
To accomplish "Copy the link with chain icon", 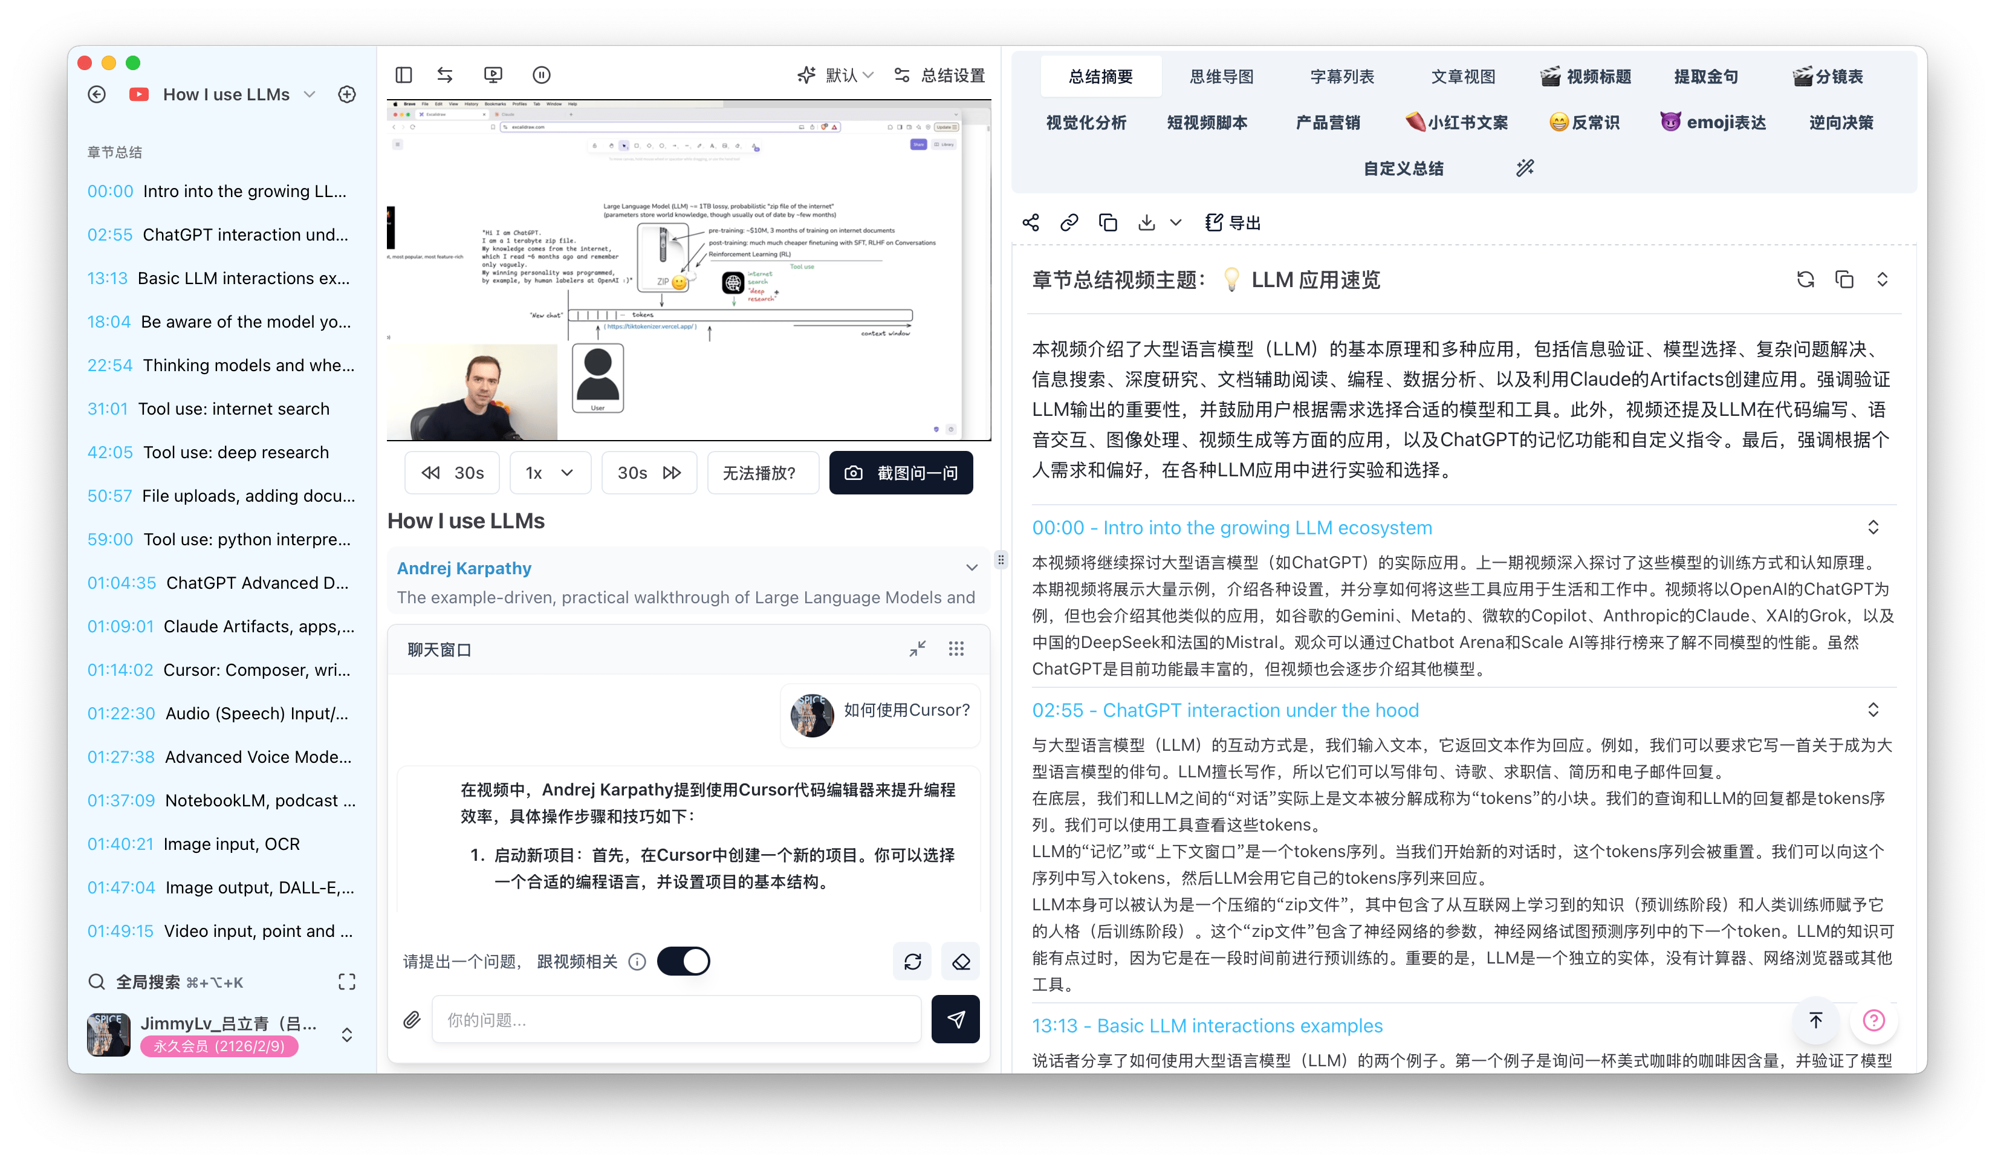I will pos(1069,222).
